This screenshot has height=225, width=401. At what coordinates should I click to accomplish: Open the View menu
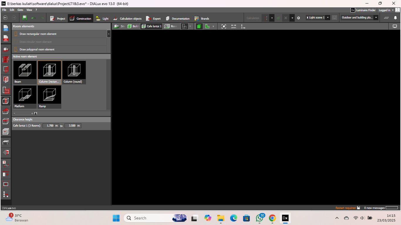(x=29, y=10)
